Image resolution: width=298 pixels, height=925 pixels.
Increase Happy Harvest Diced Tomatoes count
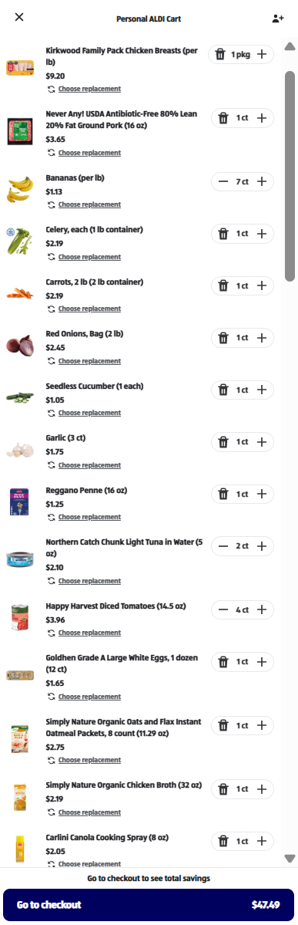pyautogui.click(x=262, y=609)
